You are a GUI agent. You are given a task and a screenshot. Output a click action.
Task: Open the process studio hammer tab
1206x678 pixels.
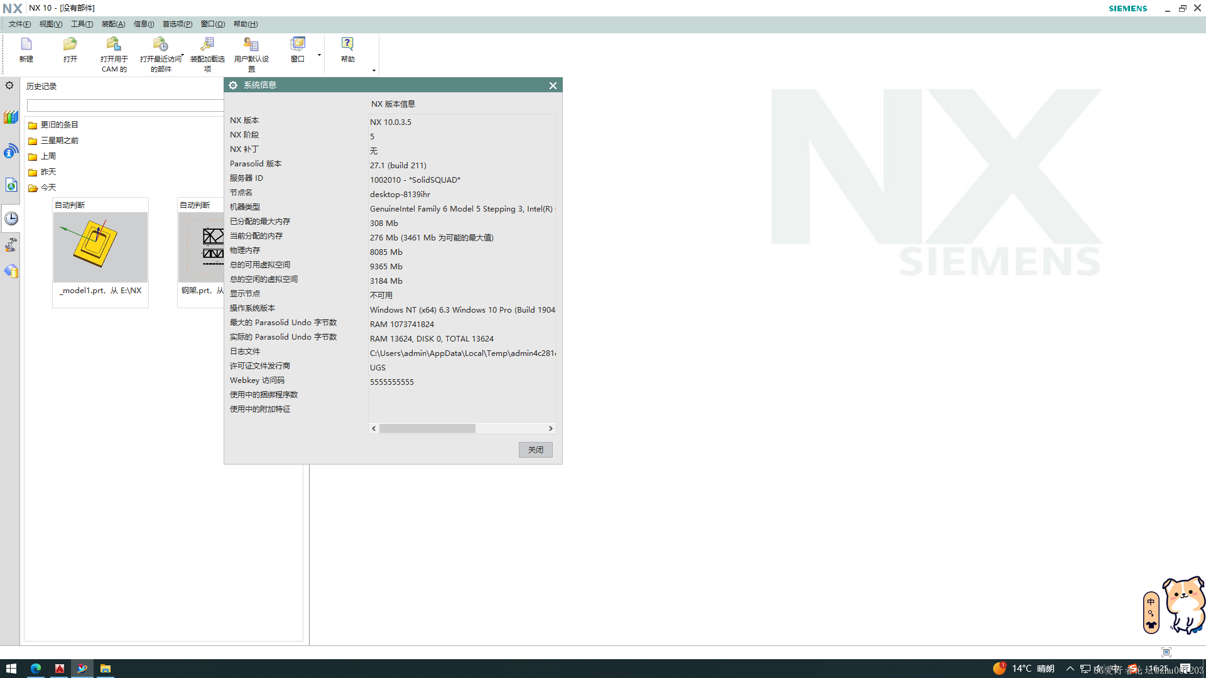[11, 245]
